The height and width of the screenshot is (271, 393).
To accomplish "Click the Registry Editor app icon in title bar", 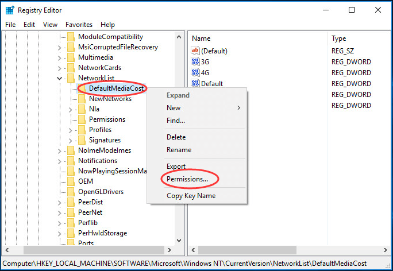I will [9, 10].
